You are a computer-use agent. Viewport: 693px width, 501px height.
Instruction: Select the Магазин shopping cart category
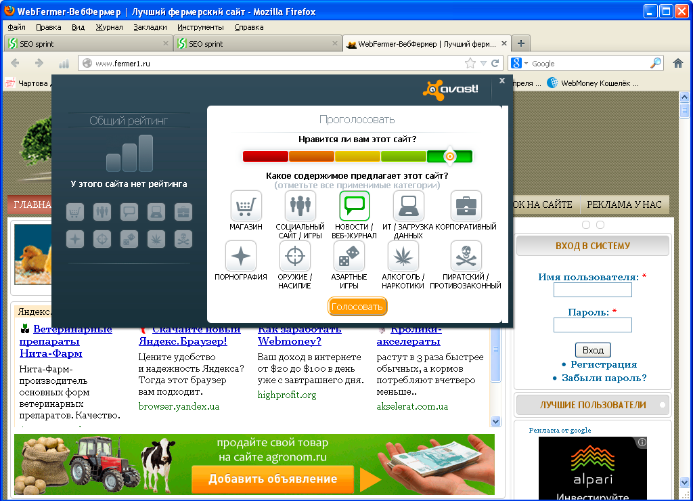[246, 206]
